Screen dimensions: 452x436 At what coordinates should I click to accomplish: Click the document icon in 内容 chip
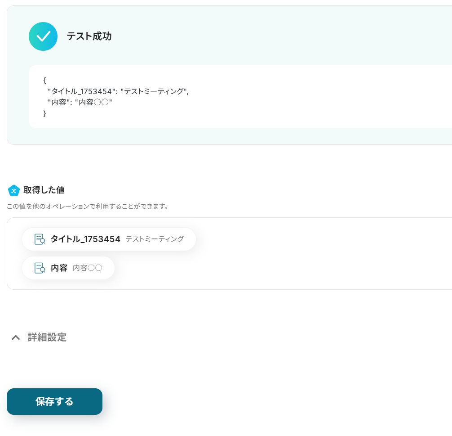pyautogui.click(x=40, y=268)
